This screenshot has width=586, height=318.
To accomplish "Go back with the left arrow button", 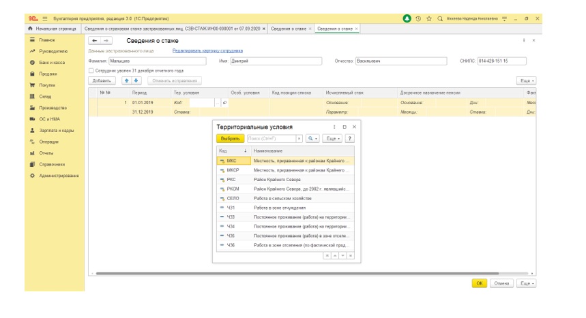I will tap(95, 41).
